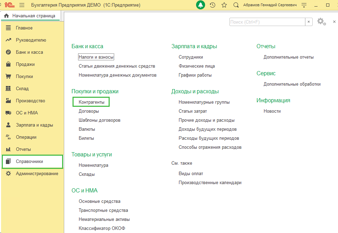The image size is (338, 233).
Task: Click the 1C logo icon
Action: pyautogui.click(x=9, y=5)
